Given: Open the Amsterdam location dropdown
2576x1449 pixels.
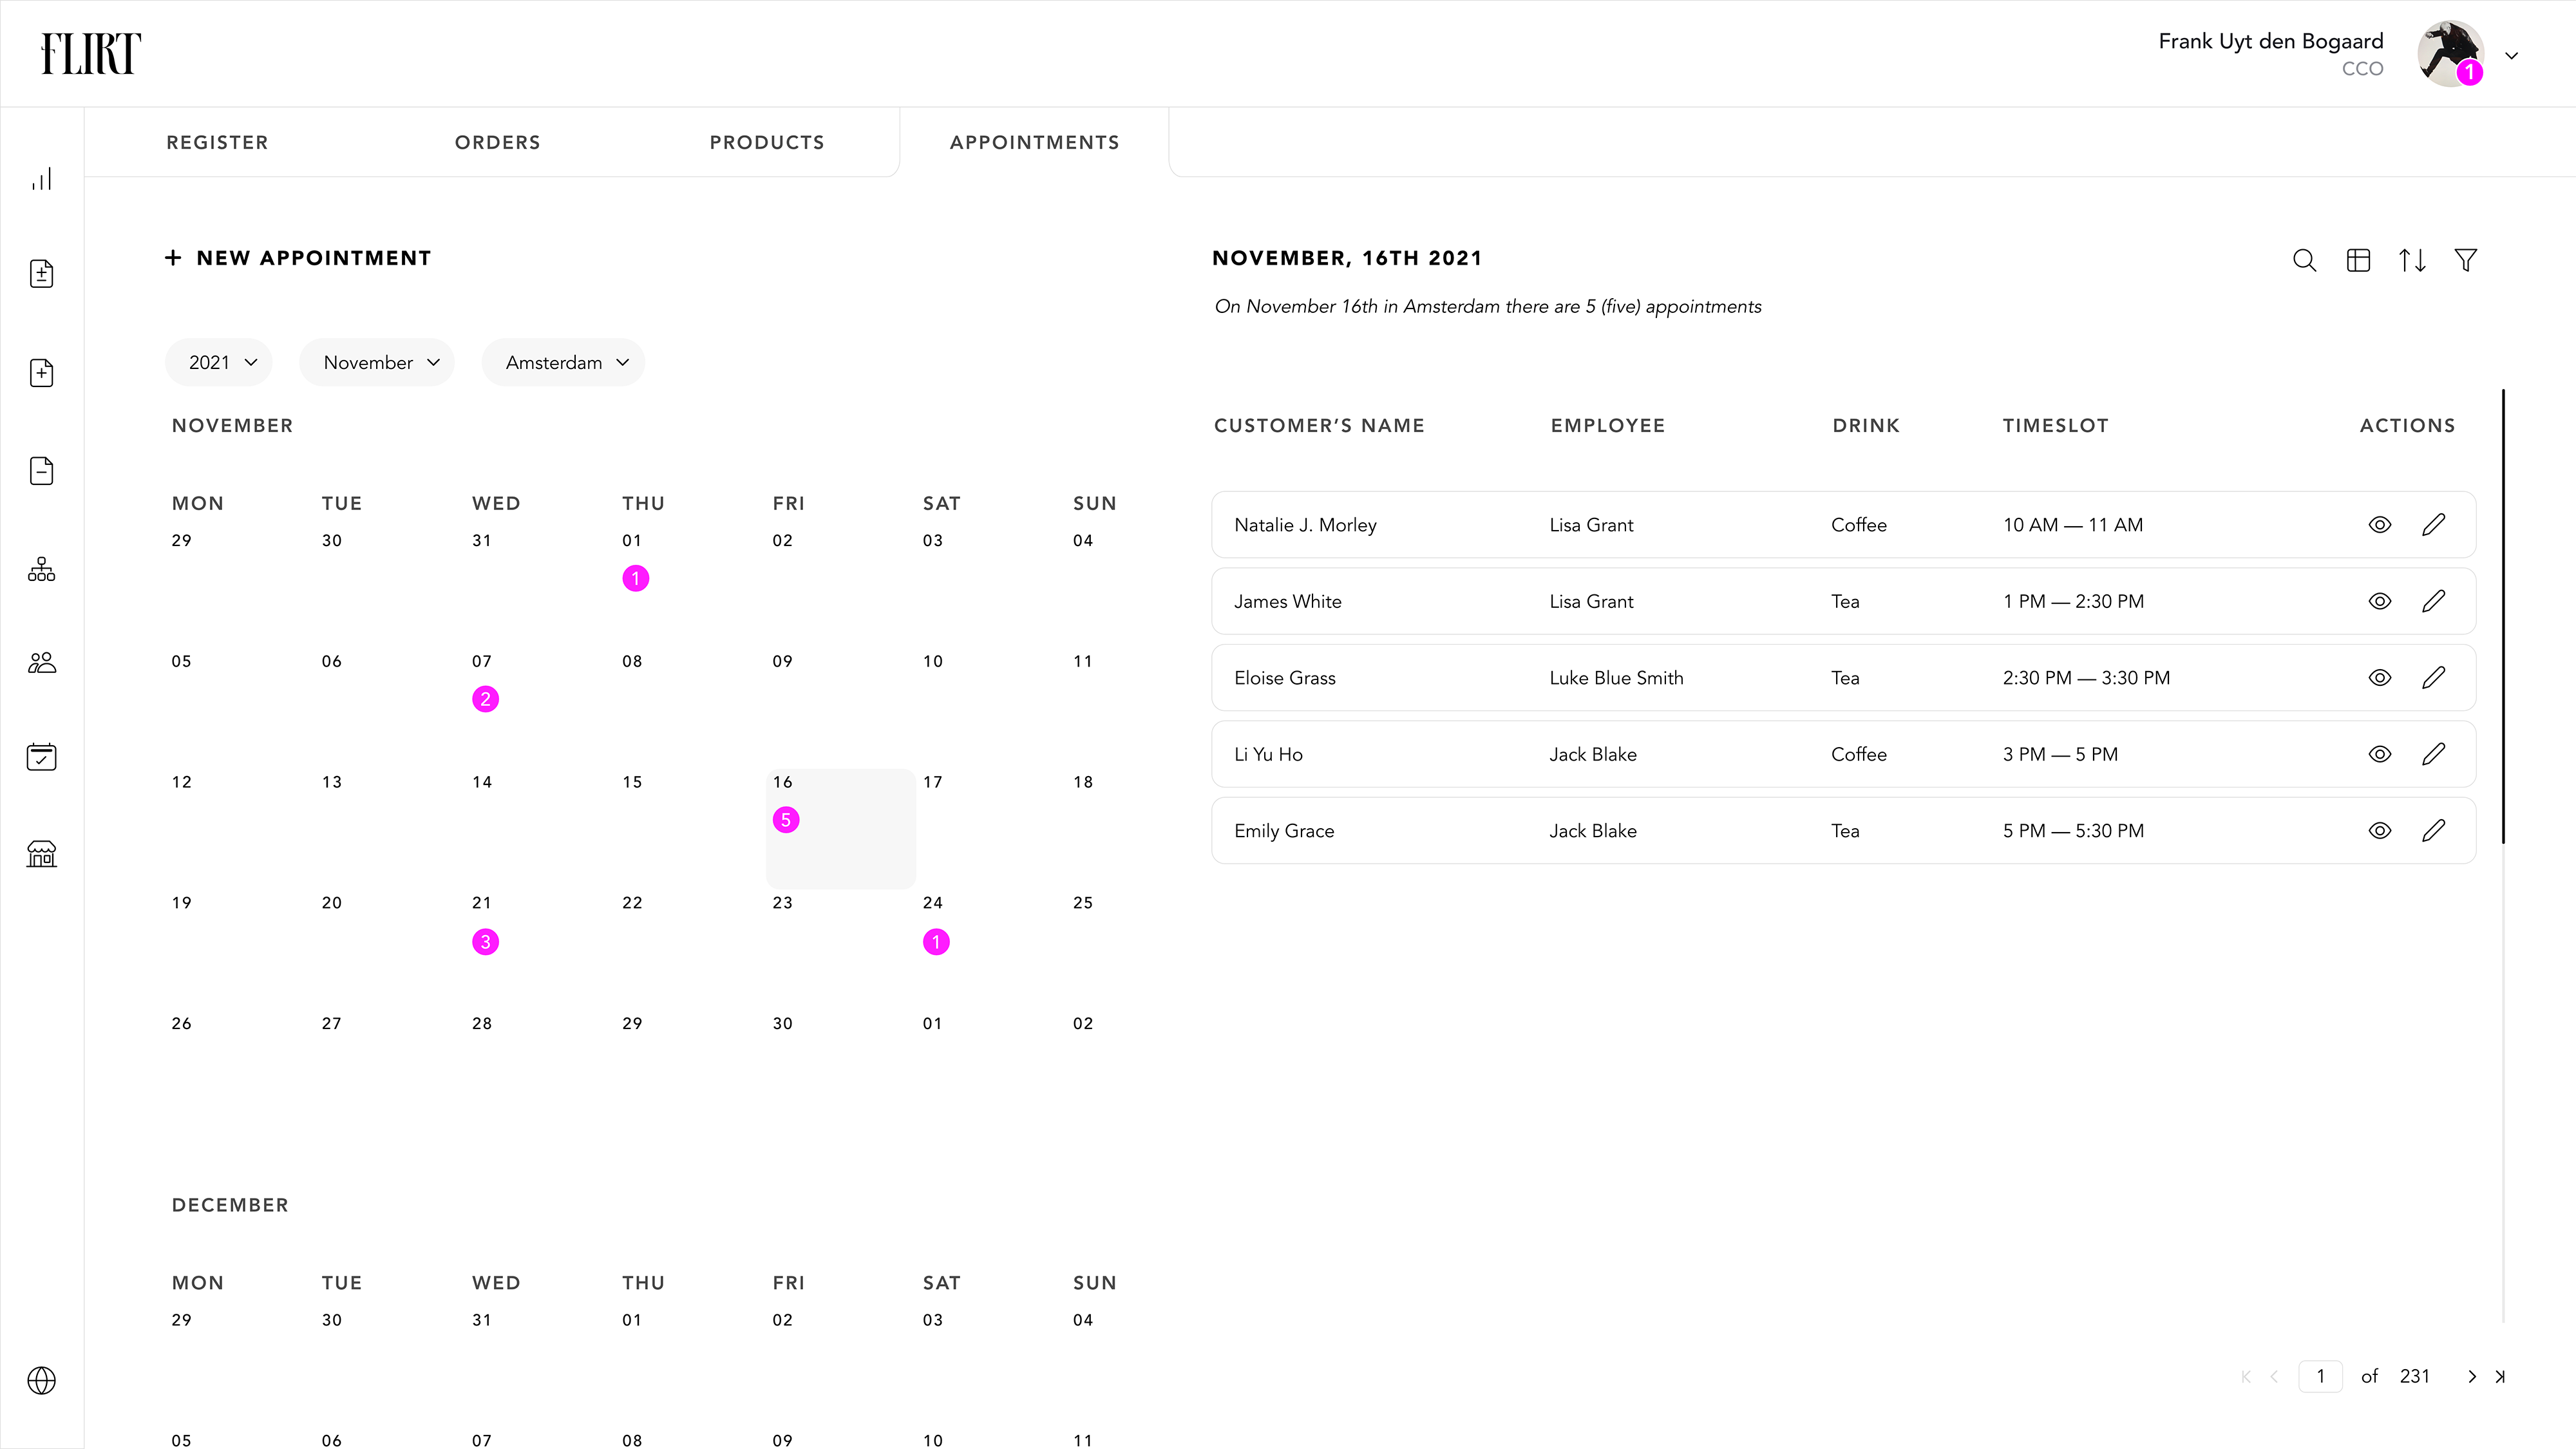Looking at the screenshot, I should (563, 362).
